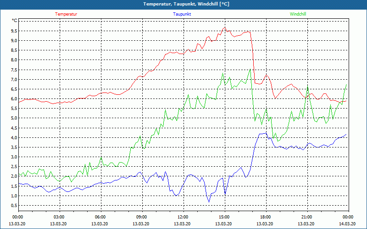Image resolution: width=367 pixels, height=229 pixels.
Task: Click the 03:00 time axis label
Action: click(x=60, y=217)
